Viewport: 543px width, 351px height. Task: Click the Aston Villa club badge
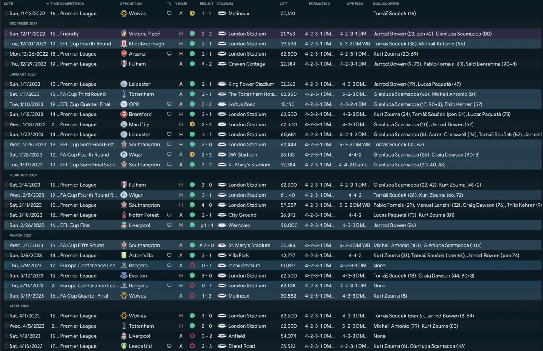(x=124, y=256)
